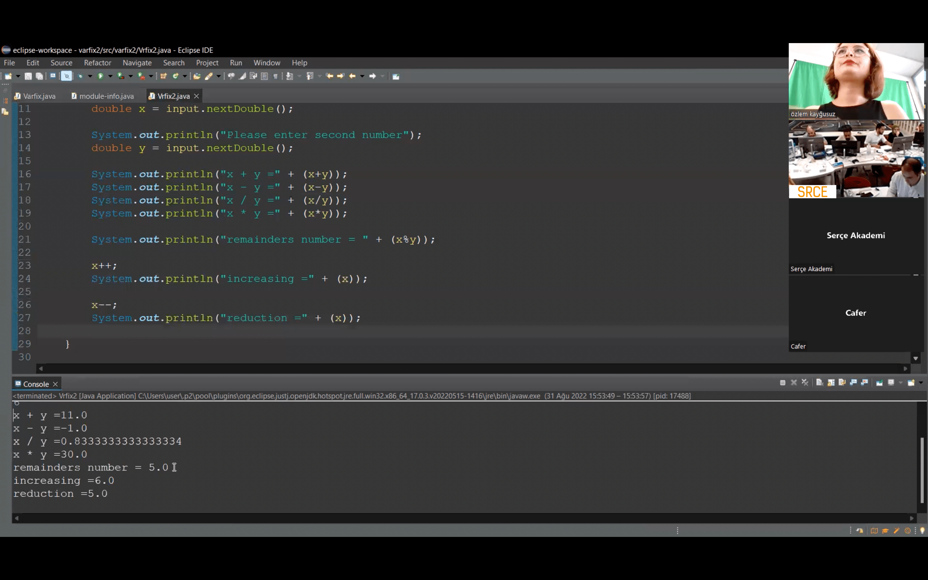The image size is (928, 580).
Task: Toggle Pin Editor at toolbar end
Action: click(396, 76)
